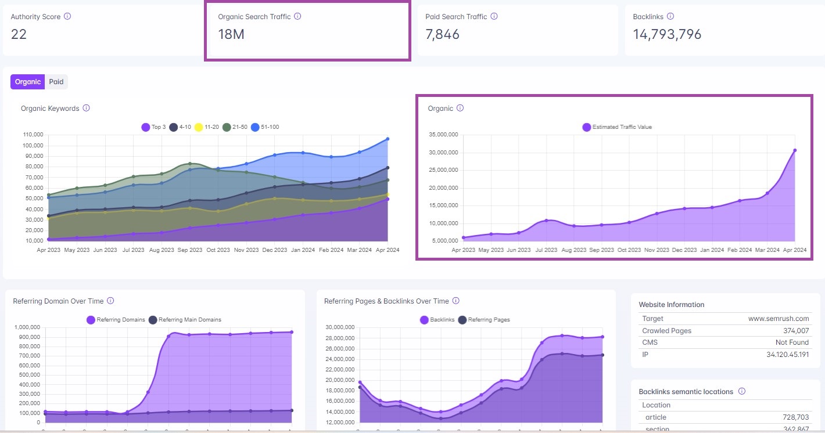Open the Backlinks card info icon
825x433 pixels.
[670, 17]
